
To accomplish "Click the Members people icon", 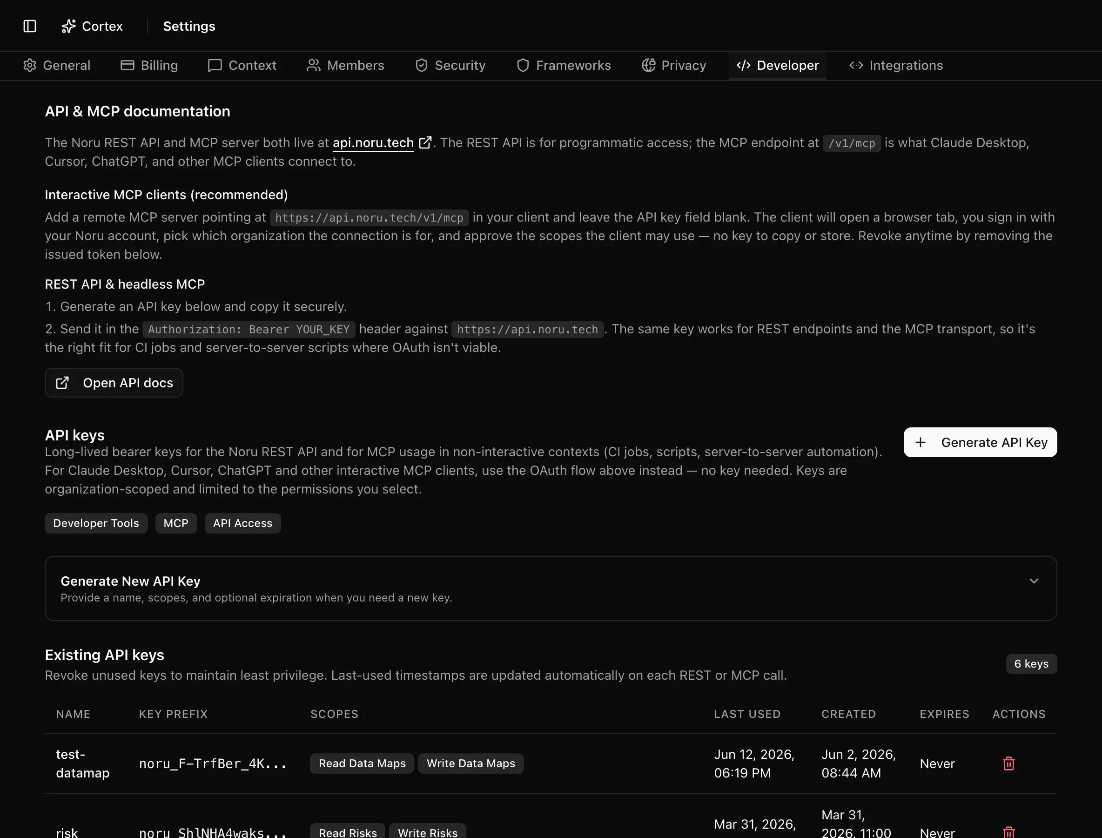I will point(314,65).
